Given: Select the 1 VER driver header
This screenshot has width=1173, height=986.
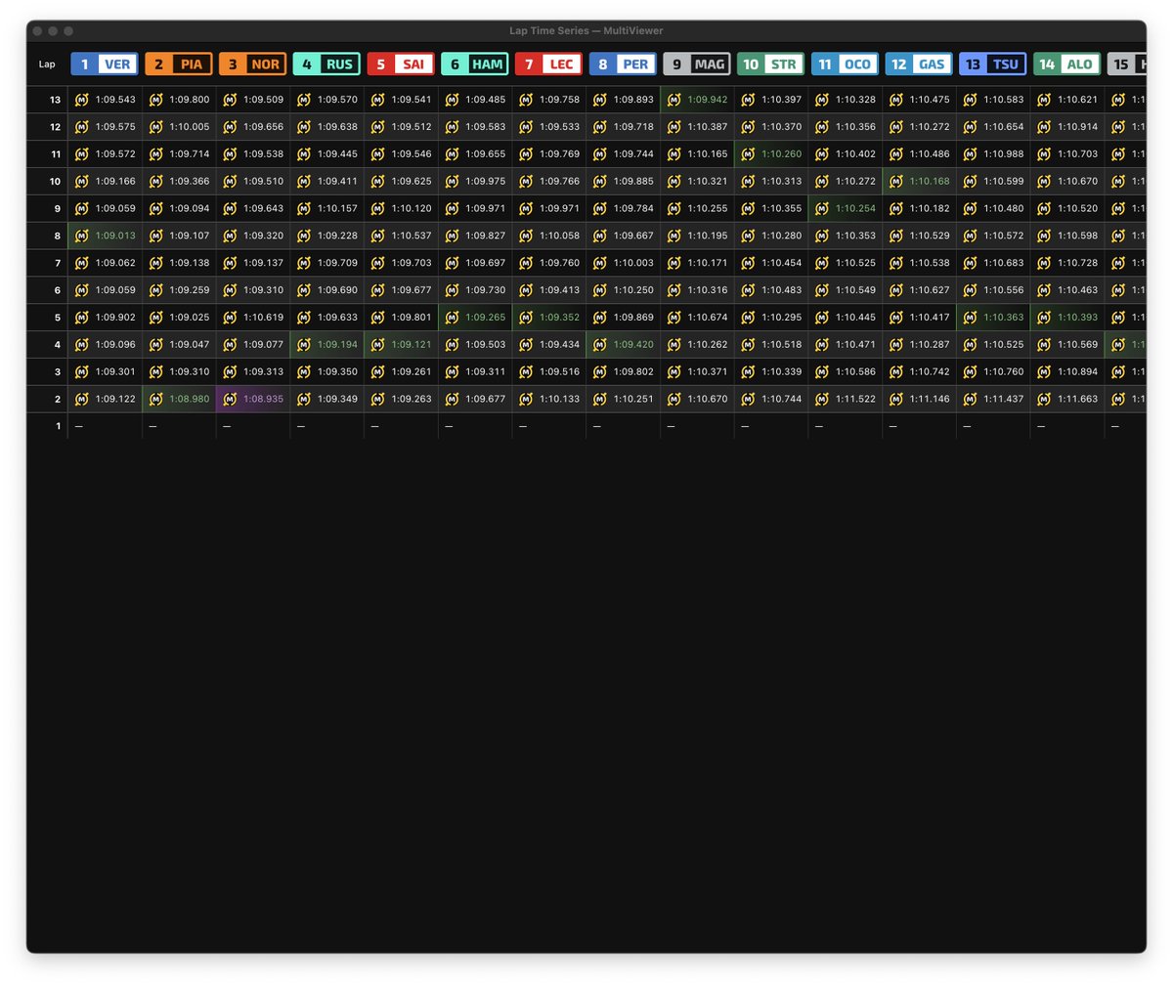Looking at the screenshot, I should click(x=105, y=64).
